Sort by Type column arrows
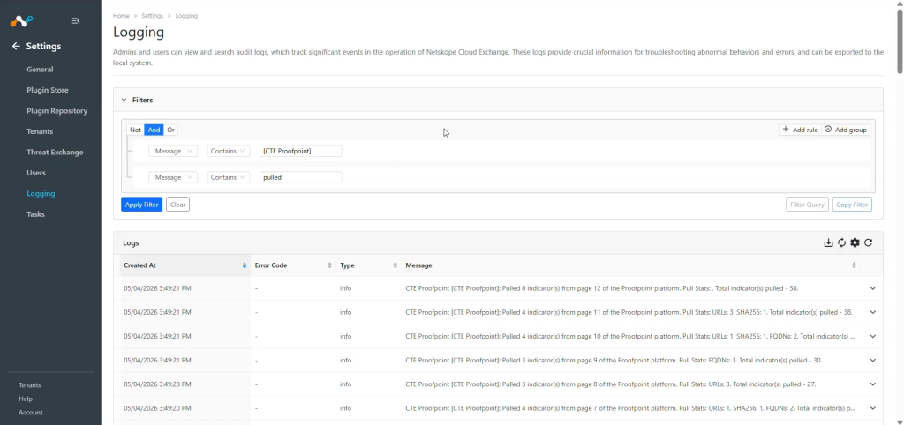 [x=395, y=265]
